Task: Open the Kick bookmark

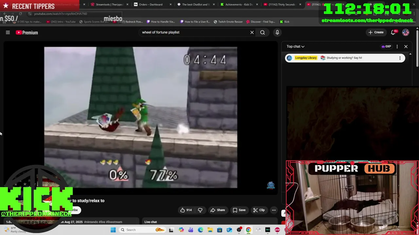Action: point(284,22)
